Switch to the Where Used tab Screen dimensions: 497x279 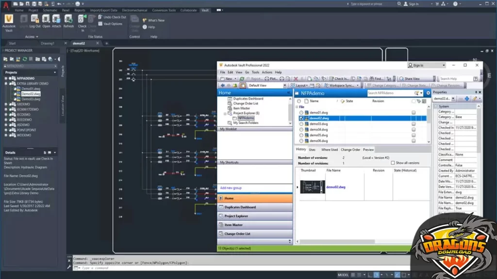(x=329, y=150)
